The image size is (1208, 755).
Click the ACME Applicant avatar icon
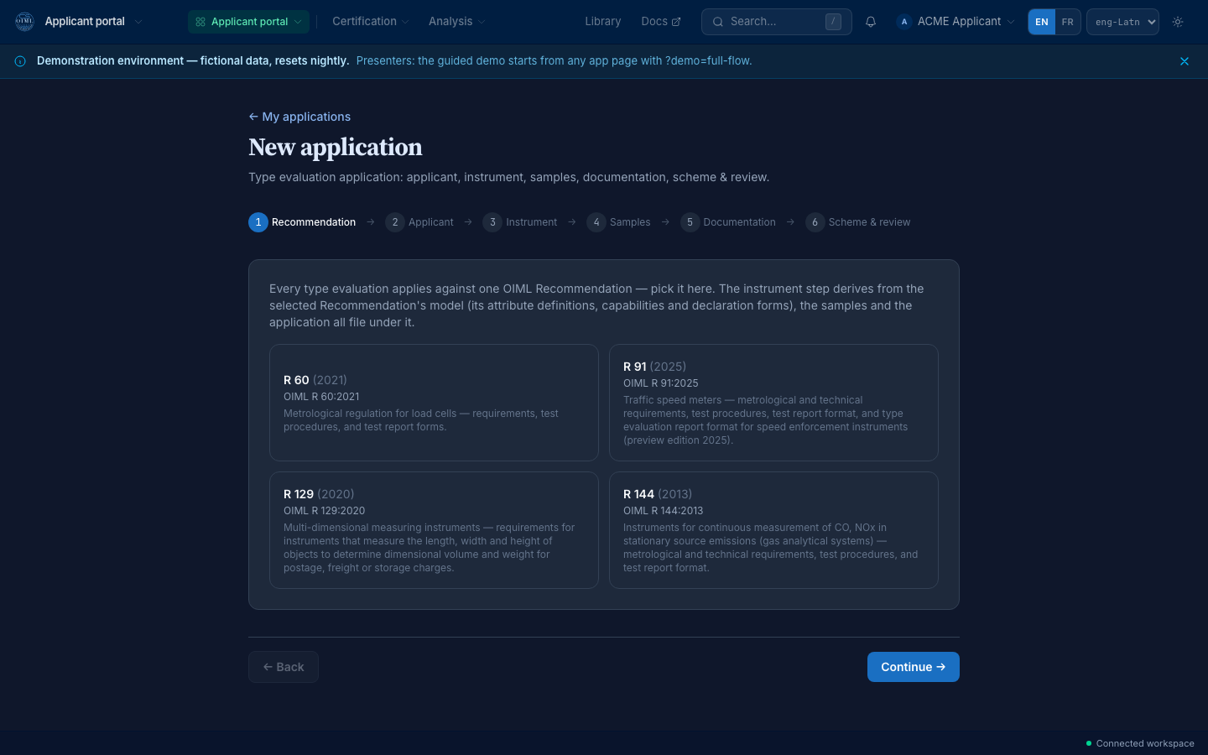[903, 22]
